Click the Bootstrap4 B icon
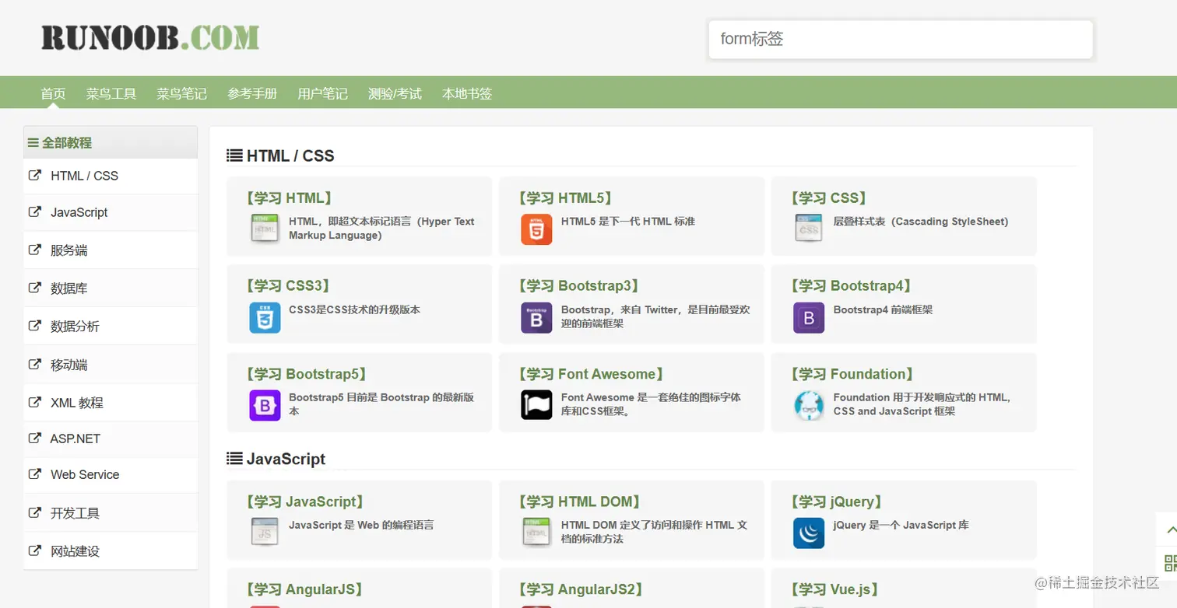 coord(809,318)
